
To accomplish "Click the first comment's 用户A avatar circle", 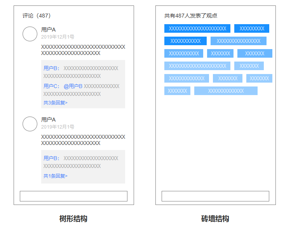I will 30,34.
